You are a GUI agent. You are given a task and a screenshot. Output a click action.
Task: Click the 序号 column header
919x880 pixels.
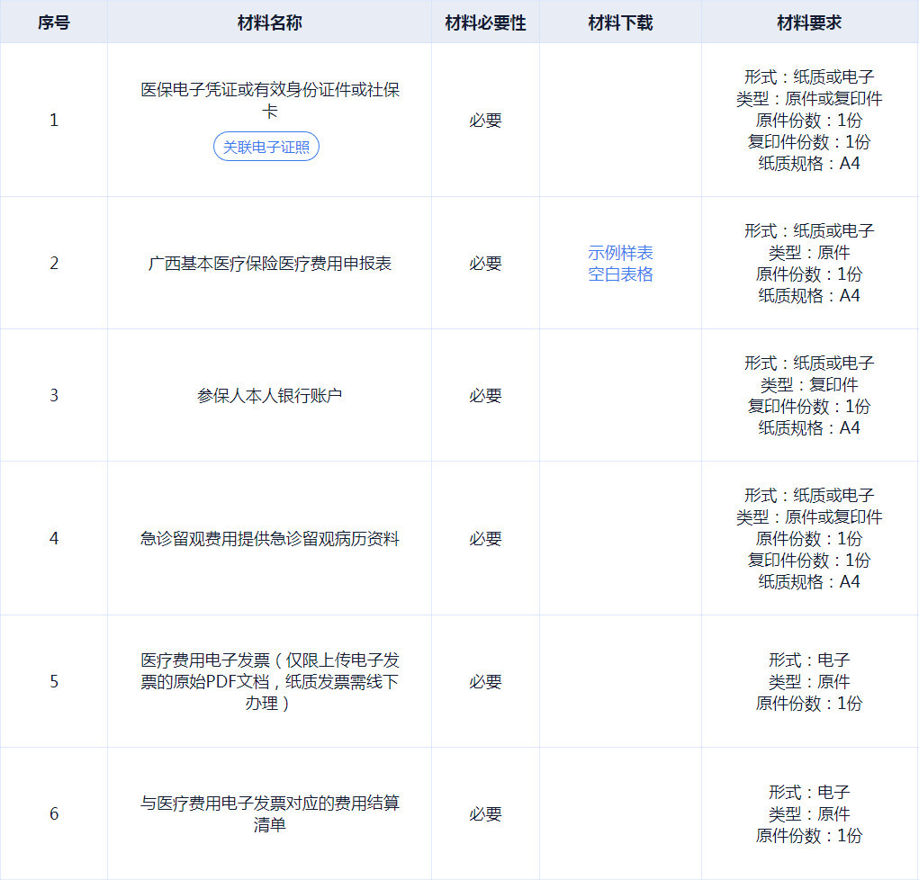[53, 23]
